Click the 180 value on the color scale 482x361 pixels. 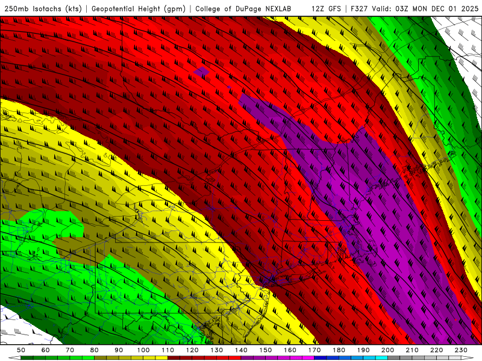click(x=339, y=350)
